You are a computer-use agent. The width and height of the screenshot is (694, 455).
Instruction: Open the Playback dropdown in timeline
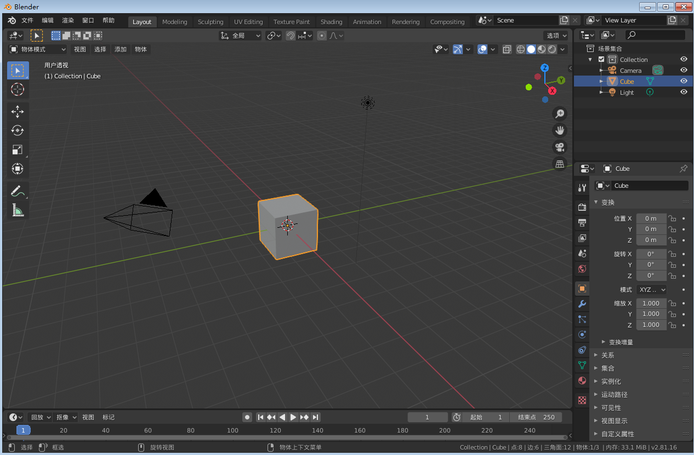point(40,417)
